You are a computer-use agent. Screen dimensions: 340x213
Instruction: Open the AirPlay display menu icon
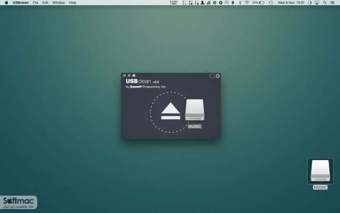tap(317, 3)
